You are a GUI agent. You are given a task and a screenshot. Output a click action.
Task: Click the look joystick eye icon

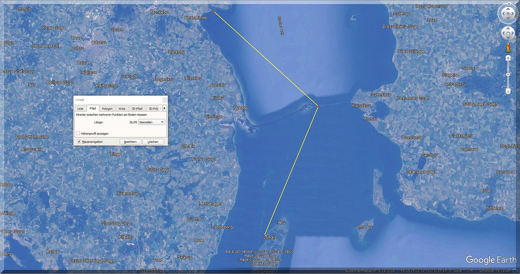click(508, 14)
